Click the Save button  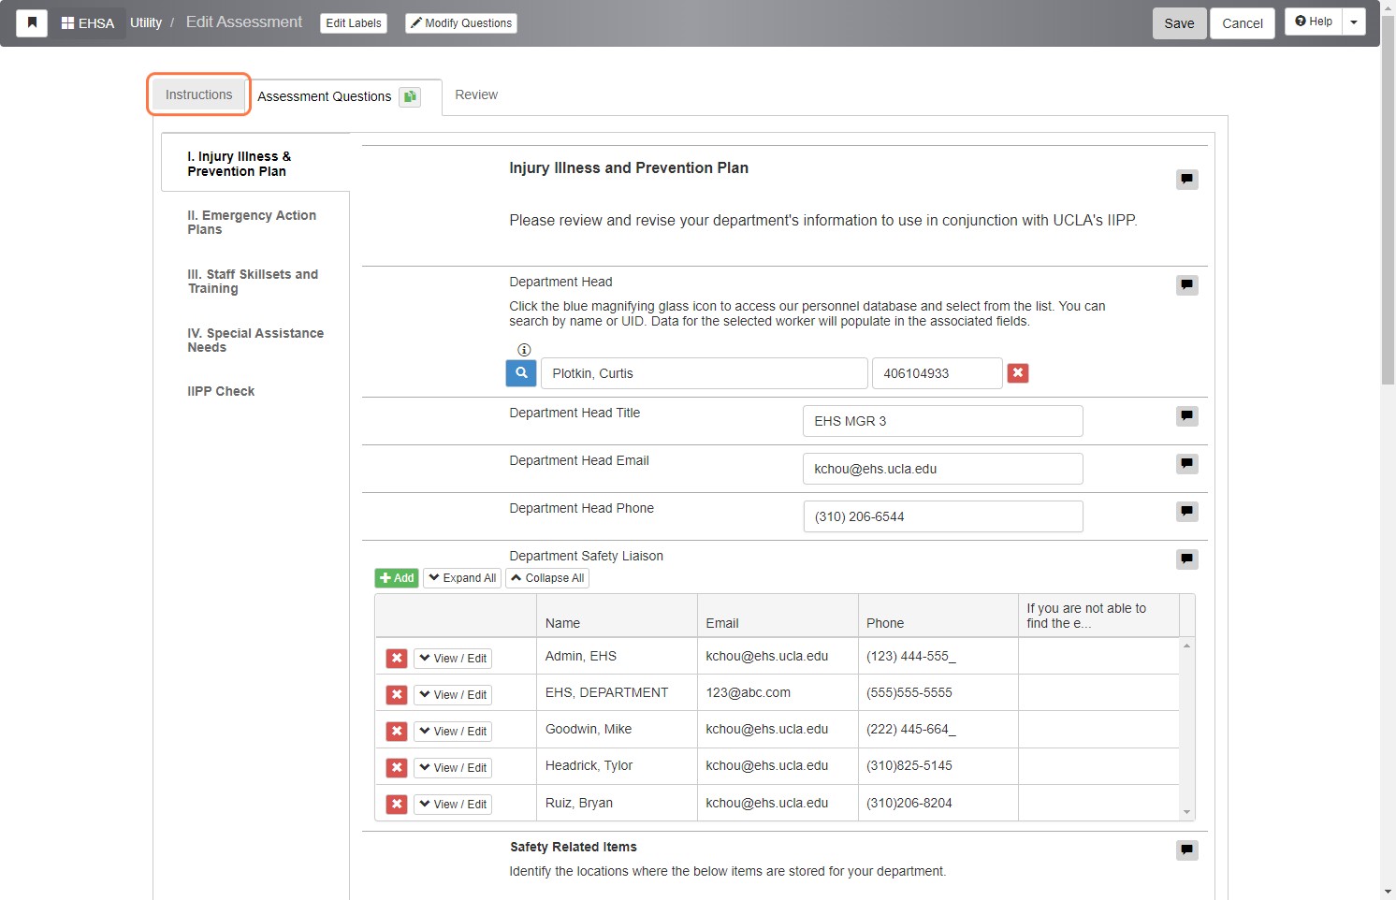point(1179,23)
